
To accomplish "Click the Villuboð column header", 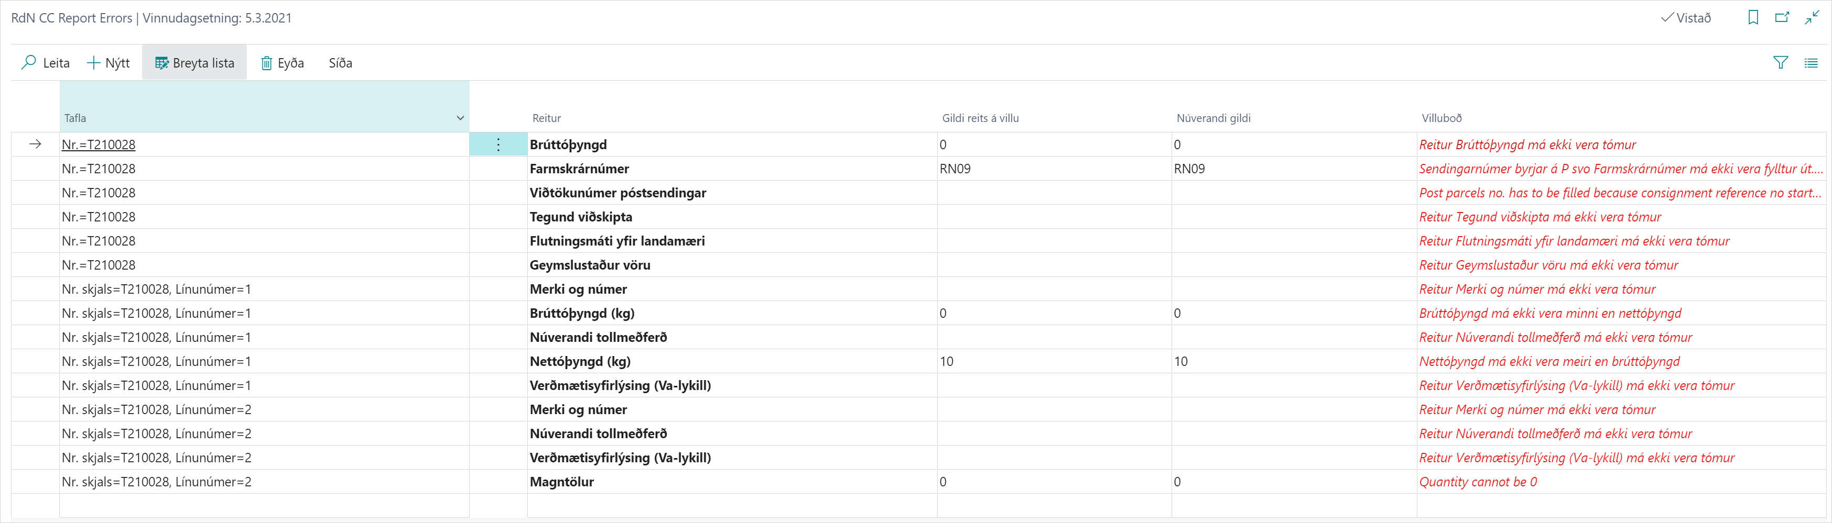I will [1441, 118].
